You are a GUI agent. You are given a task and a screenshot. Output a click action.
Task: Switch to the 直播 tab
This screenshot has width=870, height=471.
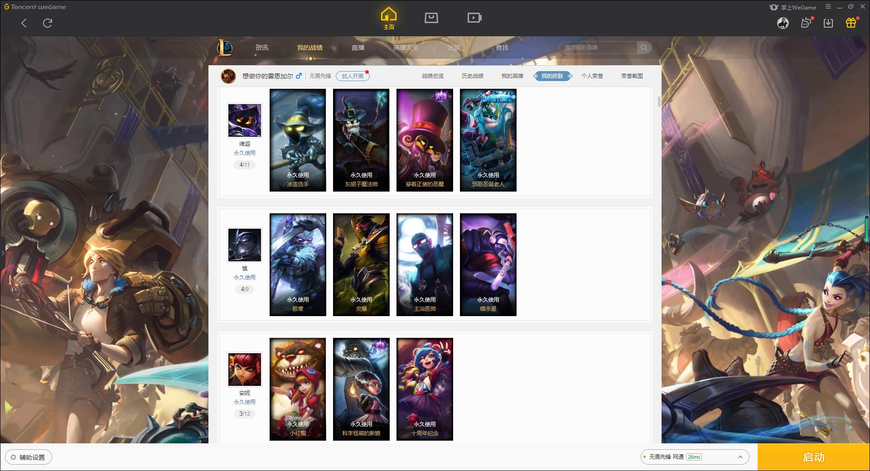[x=358, y=48]
